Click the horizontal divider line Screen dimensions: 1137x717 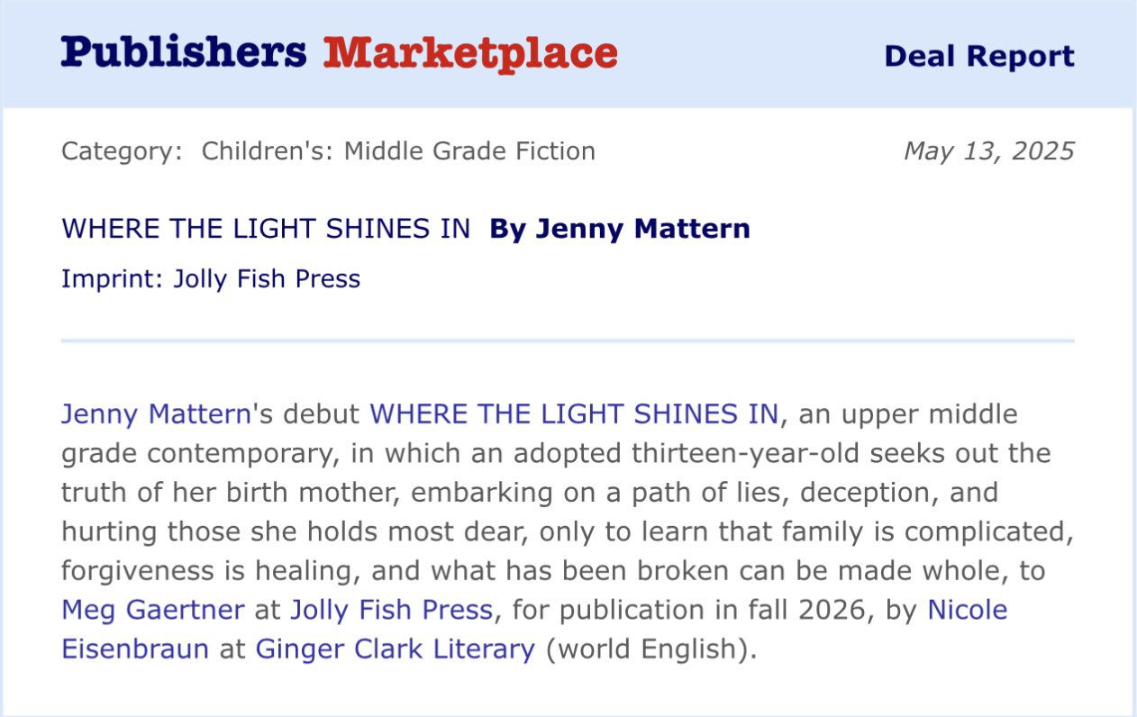point(568,341)
